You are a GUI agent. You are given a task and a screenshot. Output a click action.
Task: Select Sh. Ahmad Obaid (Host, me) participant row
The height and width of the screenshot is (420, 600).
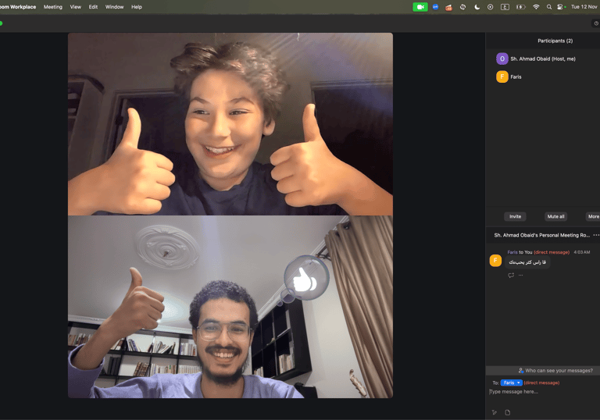coord(543,59)
